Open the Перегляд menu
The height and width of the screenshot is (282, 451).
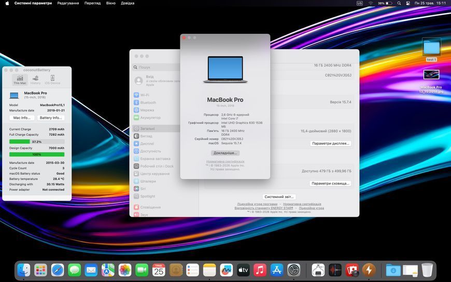coord(93,3)
